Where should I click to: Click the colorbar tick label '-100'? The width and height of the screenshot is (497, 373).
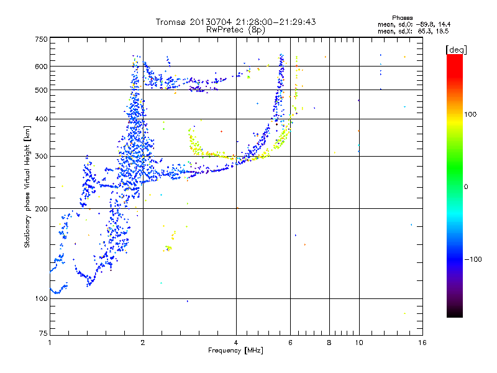point(473,259)
